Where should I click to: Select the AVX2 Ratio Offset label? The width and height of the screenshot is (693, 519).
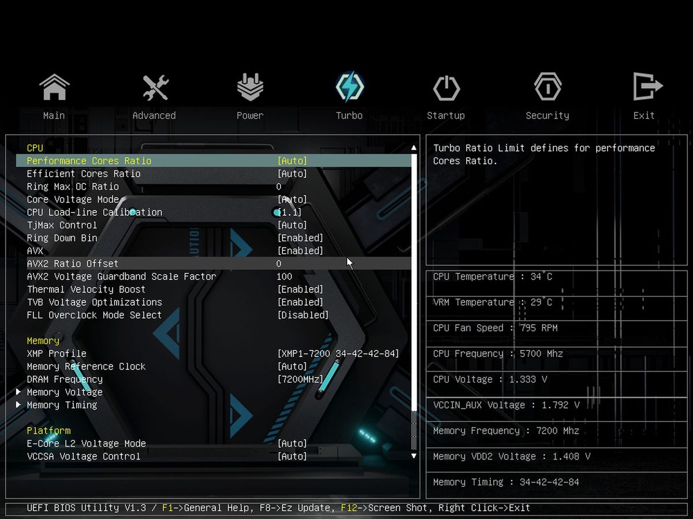(73, 264)
